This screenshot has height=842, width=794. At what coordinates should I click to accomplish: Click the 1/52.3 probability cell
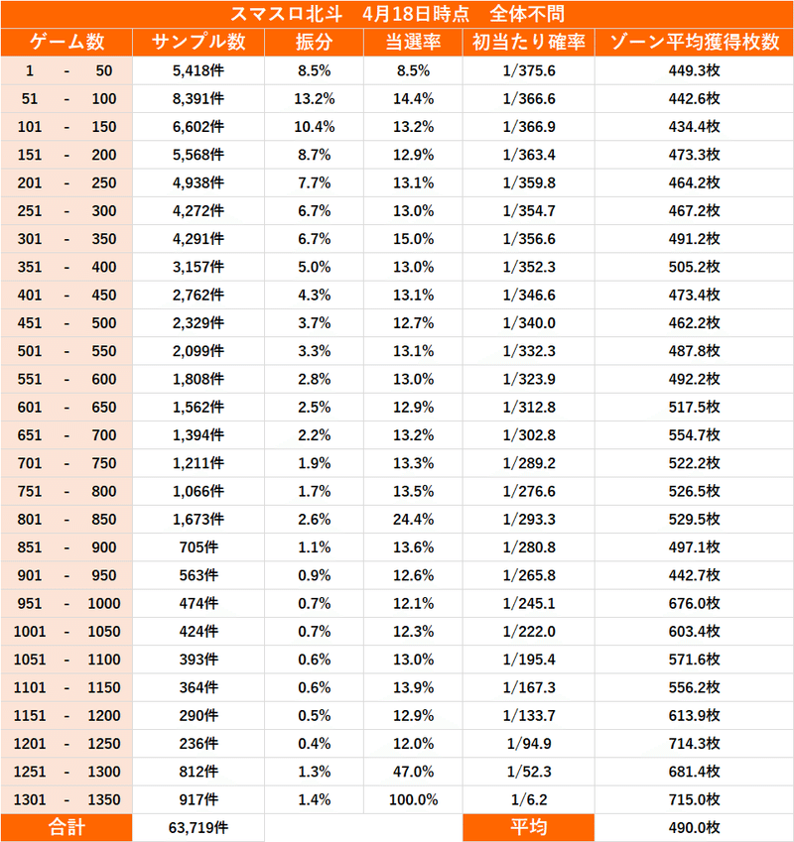pyautogui.click(x=529, y=772)
